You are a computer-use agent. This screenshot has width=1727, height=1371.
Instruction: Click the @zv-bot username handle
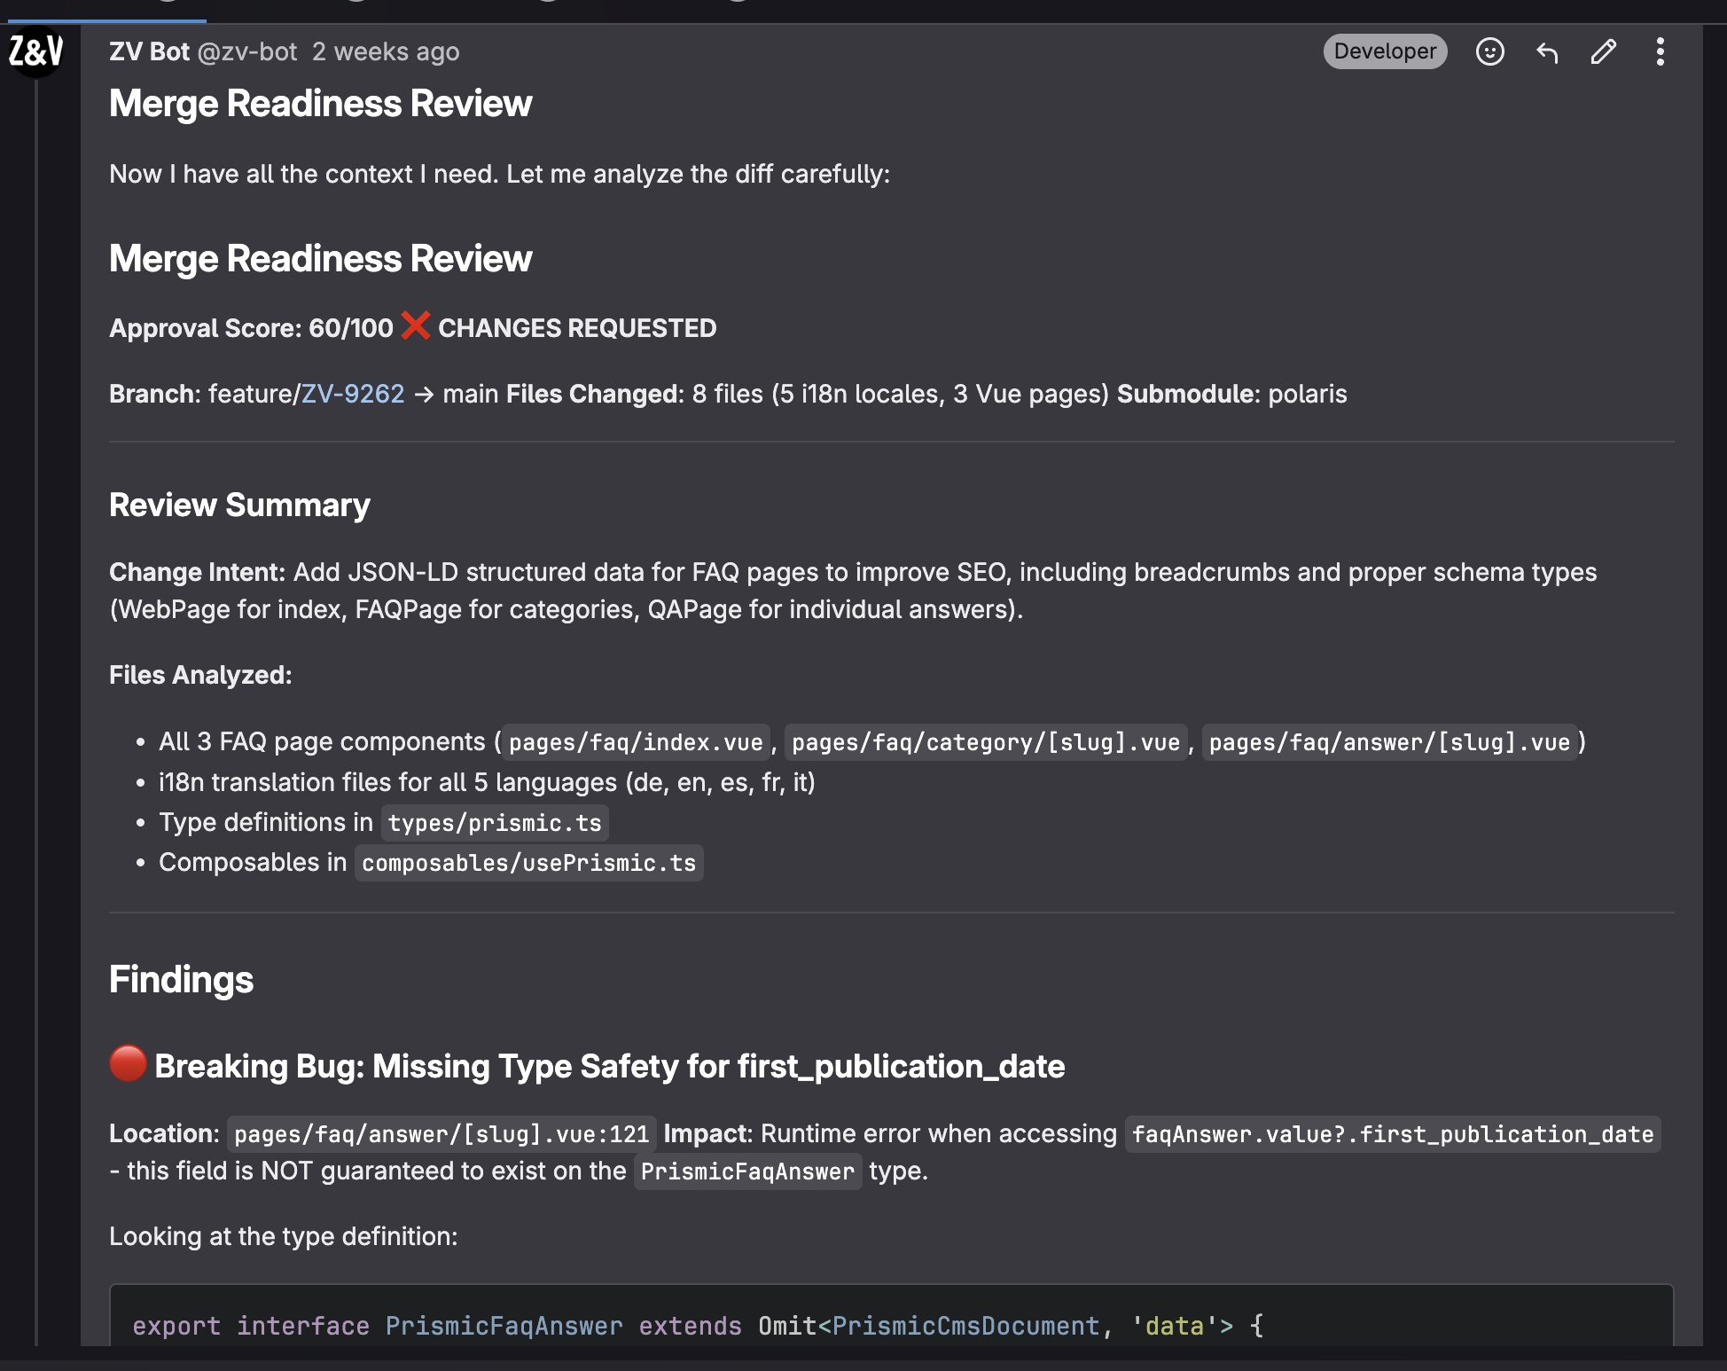click(x=247, y=51)
